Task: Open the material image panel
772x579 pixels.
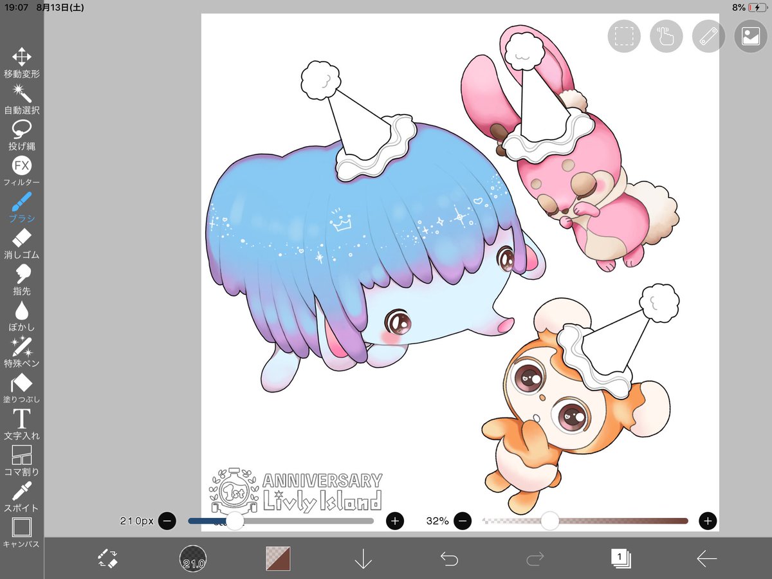Action: click(x=751, y=36)
